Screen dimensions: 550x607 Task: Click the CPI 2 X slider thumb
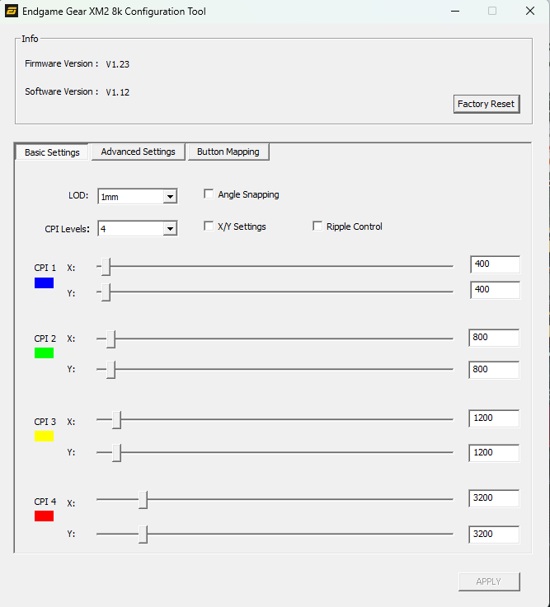point(110,339)
